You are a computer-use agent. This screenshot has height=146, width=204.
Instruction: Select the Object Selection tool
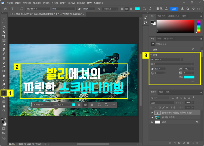[x=4, y=32]
